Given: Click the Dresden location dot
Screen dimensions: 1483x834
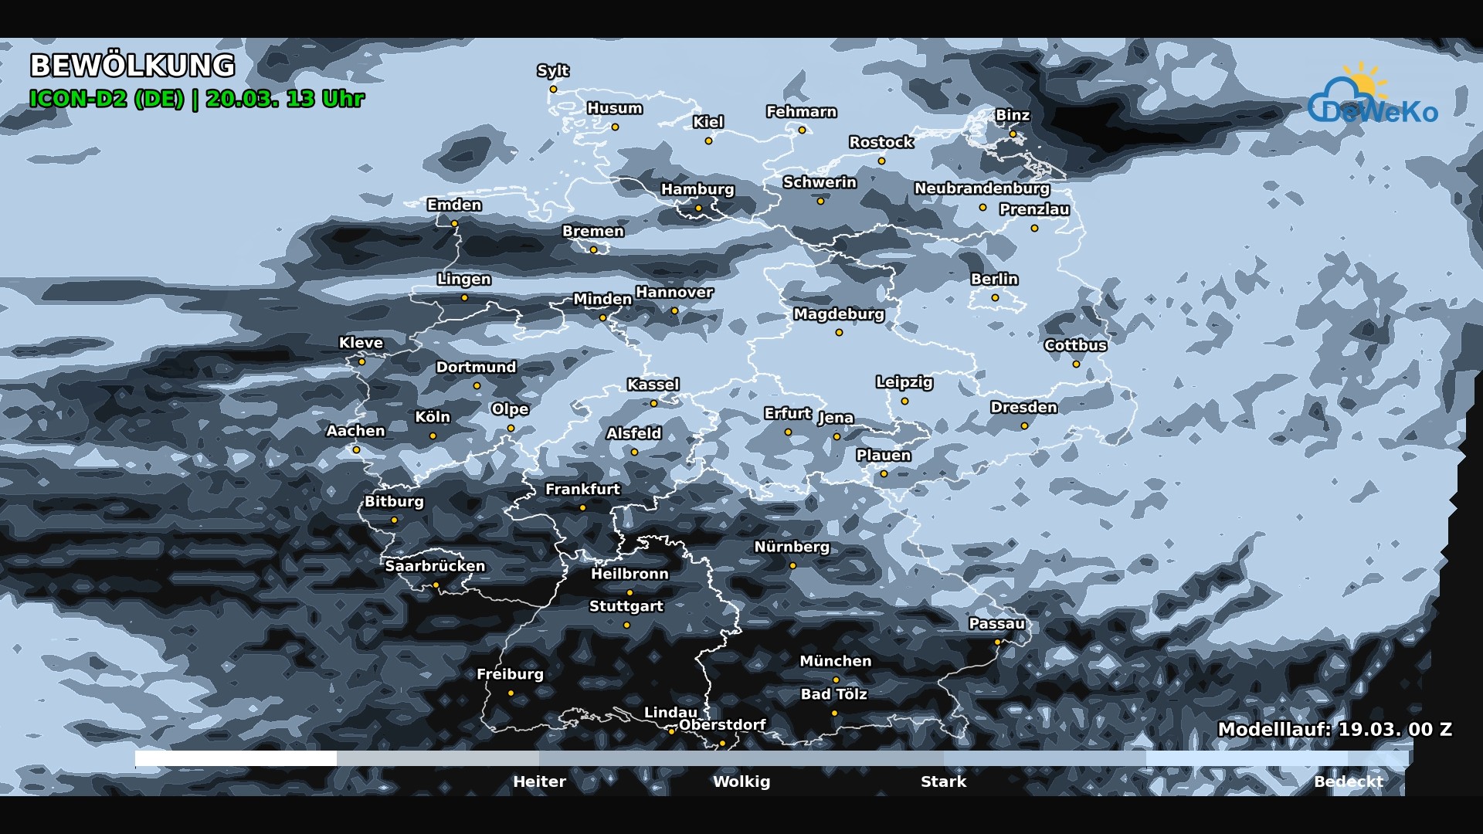Looking at the screenshot, I should click(x=1024, y=425).
